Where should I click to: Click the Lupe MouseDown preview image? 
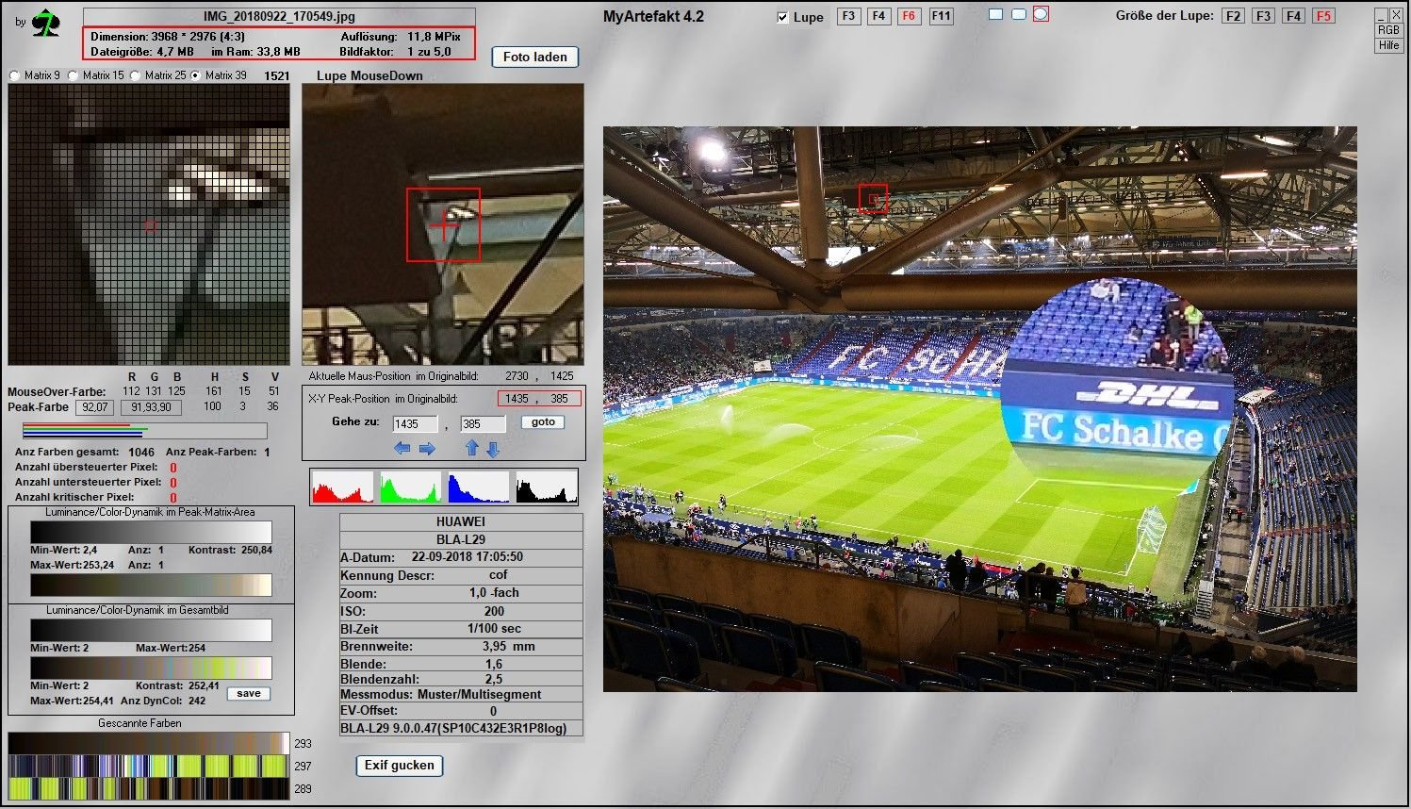tap(443, 224)
